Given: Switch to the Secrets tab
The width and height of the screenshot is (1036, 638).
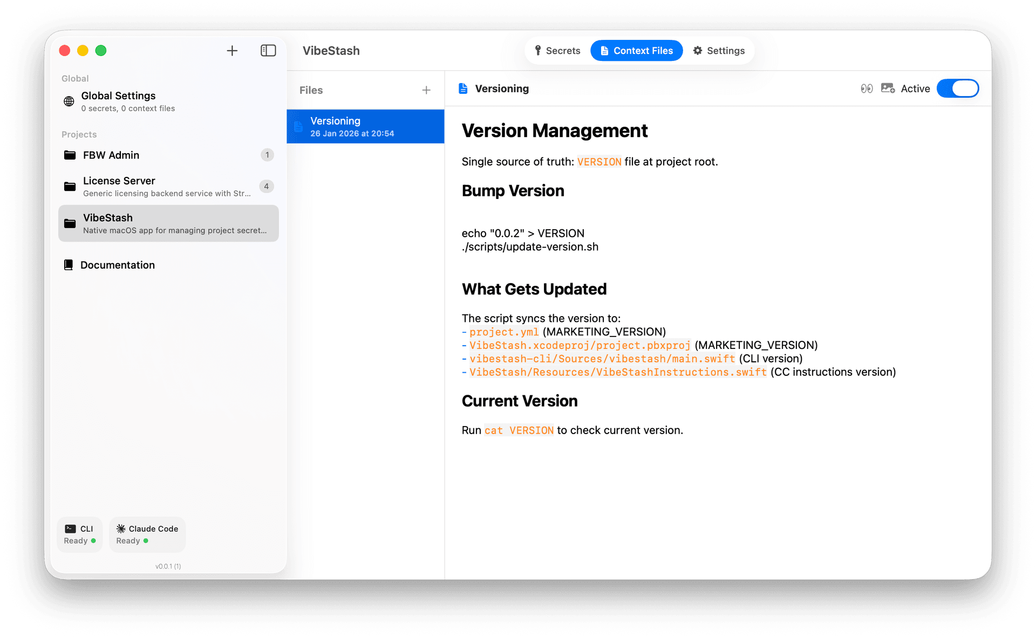Looking at the screenshot, I should [x=558, y=50].
